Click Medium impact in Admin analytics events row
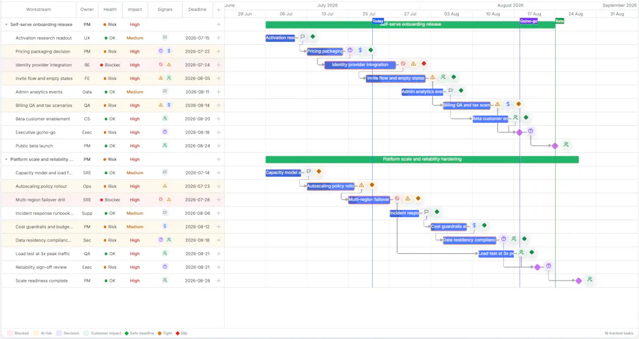Screen dimensions: 639x339 point(135,92)
